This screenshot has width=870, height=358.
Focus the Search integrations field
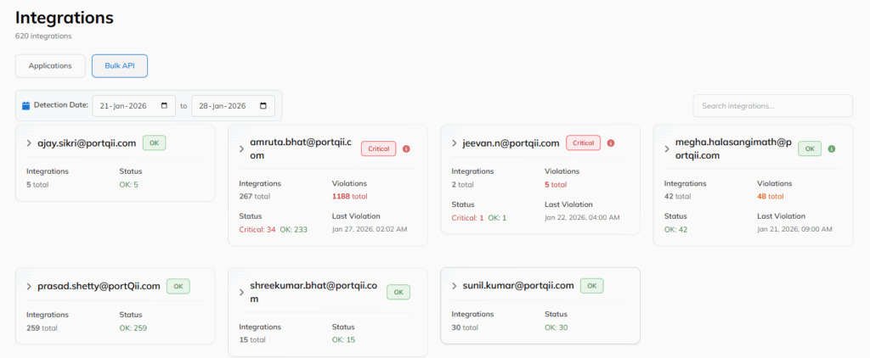(x=772, y=106)
